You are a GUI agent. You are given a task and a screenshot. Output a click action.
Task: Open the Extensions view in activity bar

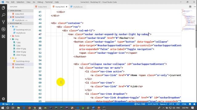3,36
